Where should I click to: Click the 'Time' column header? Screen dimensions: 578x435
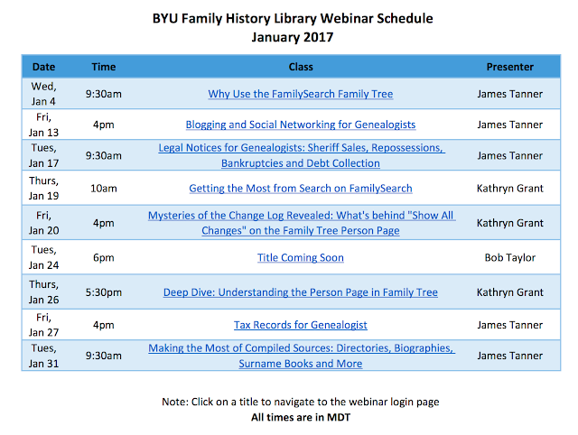click(x=103, y=67)
